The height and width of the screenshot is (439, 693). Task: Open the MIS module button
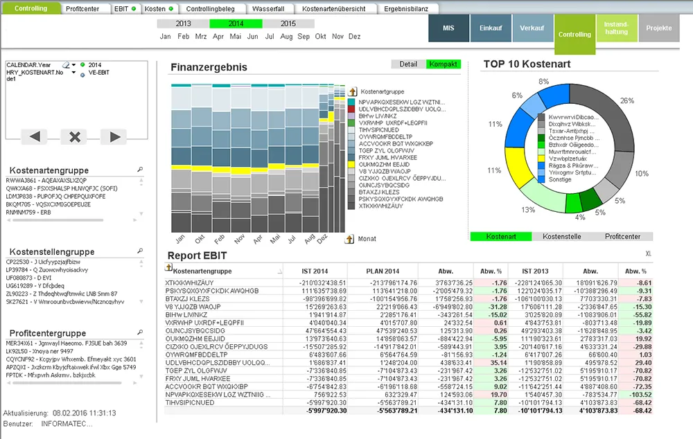pyautogui.click(x=448, y=28)
